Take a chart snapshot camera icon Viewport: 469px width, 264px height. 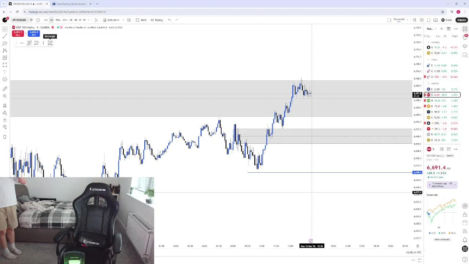[x=436, y=20]
